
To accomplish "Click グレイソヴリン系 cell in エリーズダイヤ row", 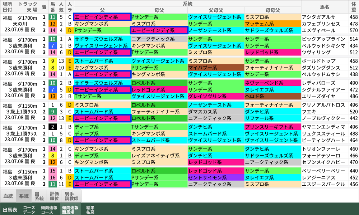I will point(216,96).
